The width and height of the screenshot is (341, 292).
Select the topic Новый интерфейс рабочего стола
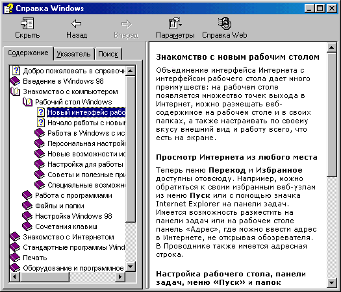coord(86,112)
